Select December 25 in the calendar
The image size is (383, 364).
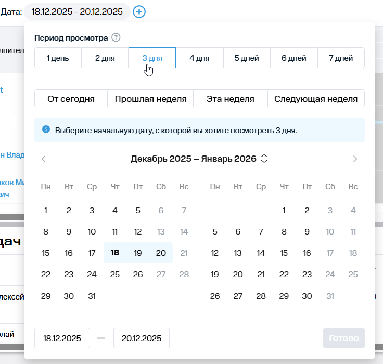115,274
